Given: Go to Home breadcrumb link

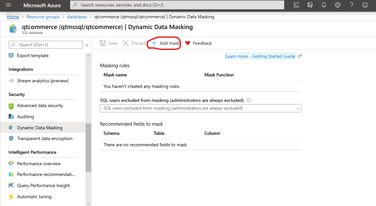Looking at the screenshot, I should point(13,16).
